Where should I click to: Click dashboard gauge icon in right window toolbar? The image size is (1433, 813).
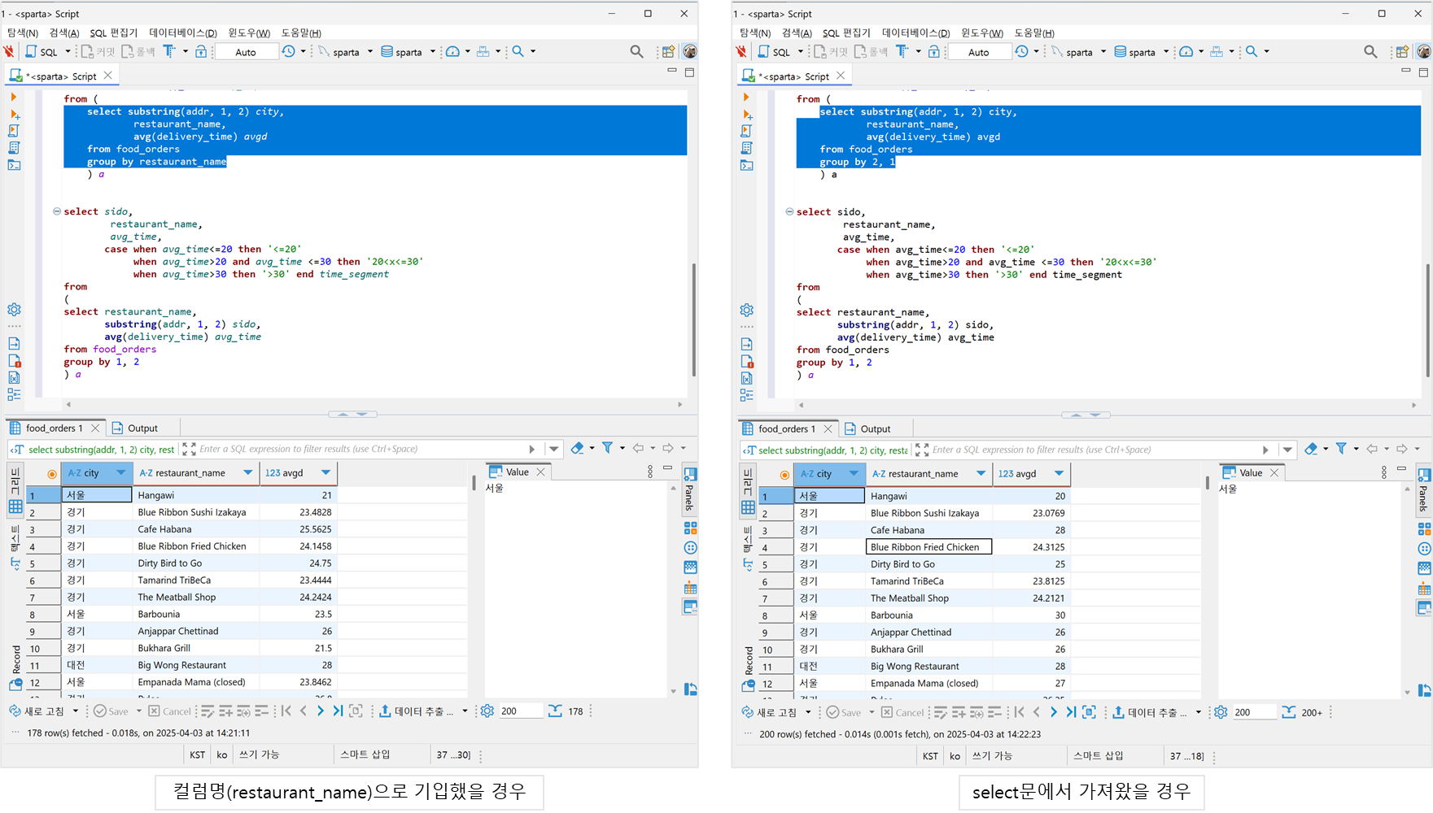1186,51
